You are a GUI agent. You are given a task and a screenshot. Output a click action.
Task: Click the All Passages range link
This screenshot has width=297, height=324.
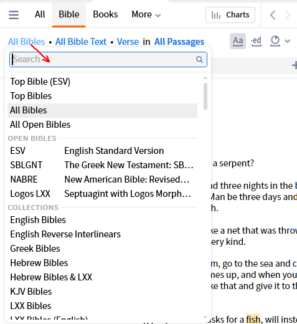179,42
